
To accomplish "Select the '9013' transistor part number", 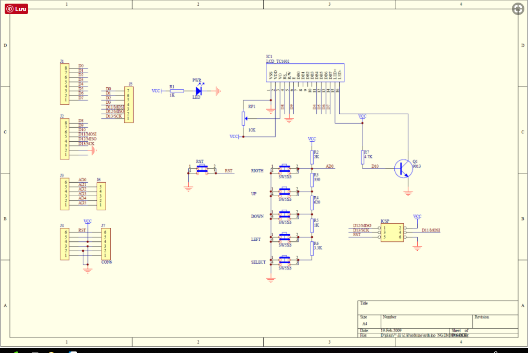I will tap(417, 166).
